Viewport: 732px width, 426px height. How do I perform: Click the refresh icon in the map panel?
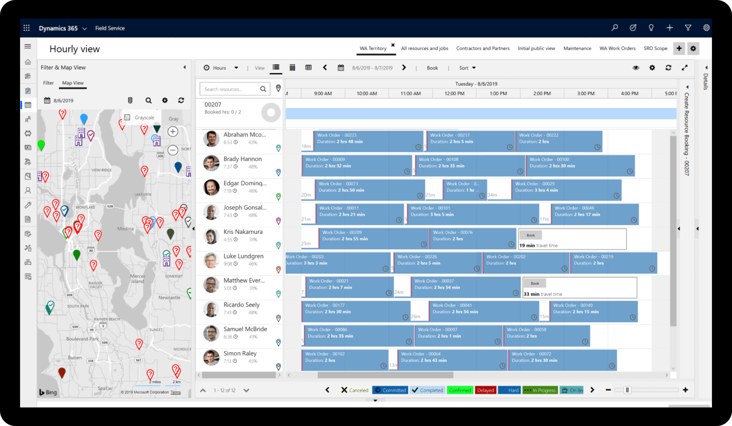[181, 100]
